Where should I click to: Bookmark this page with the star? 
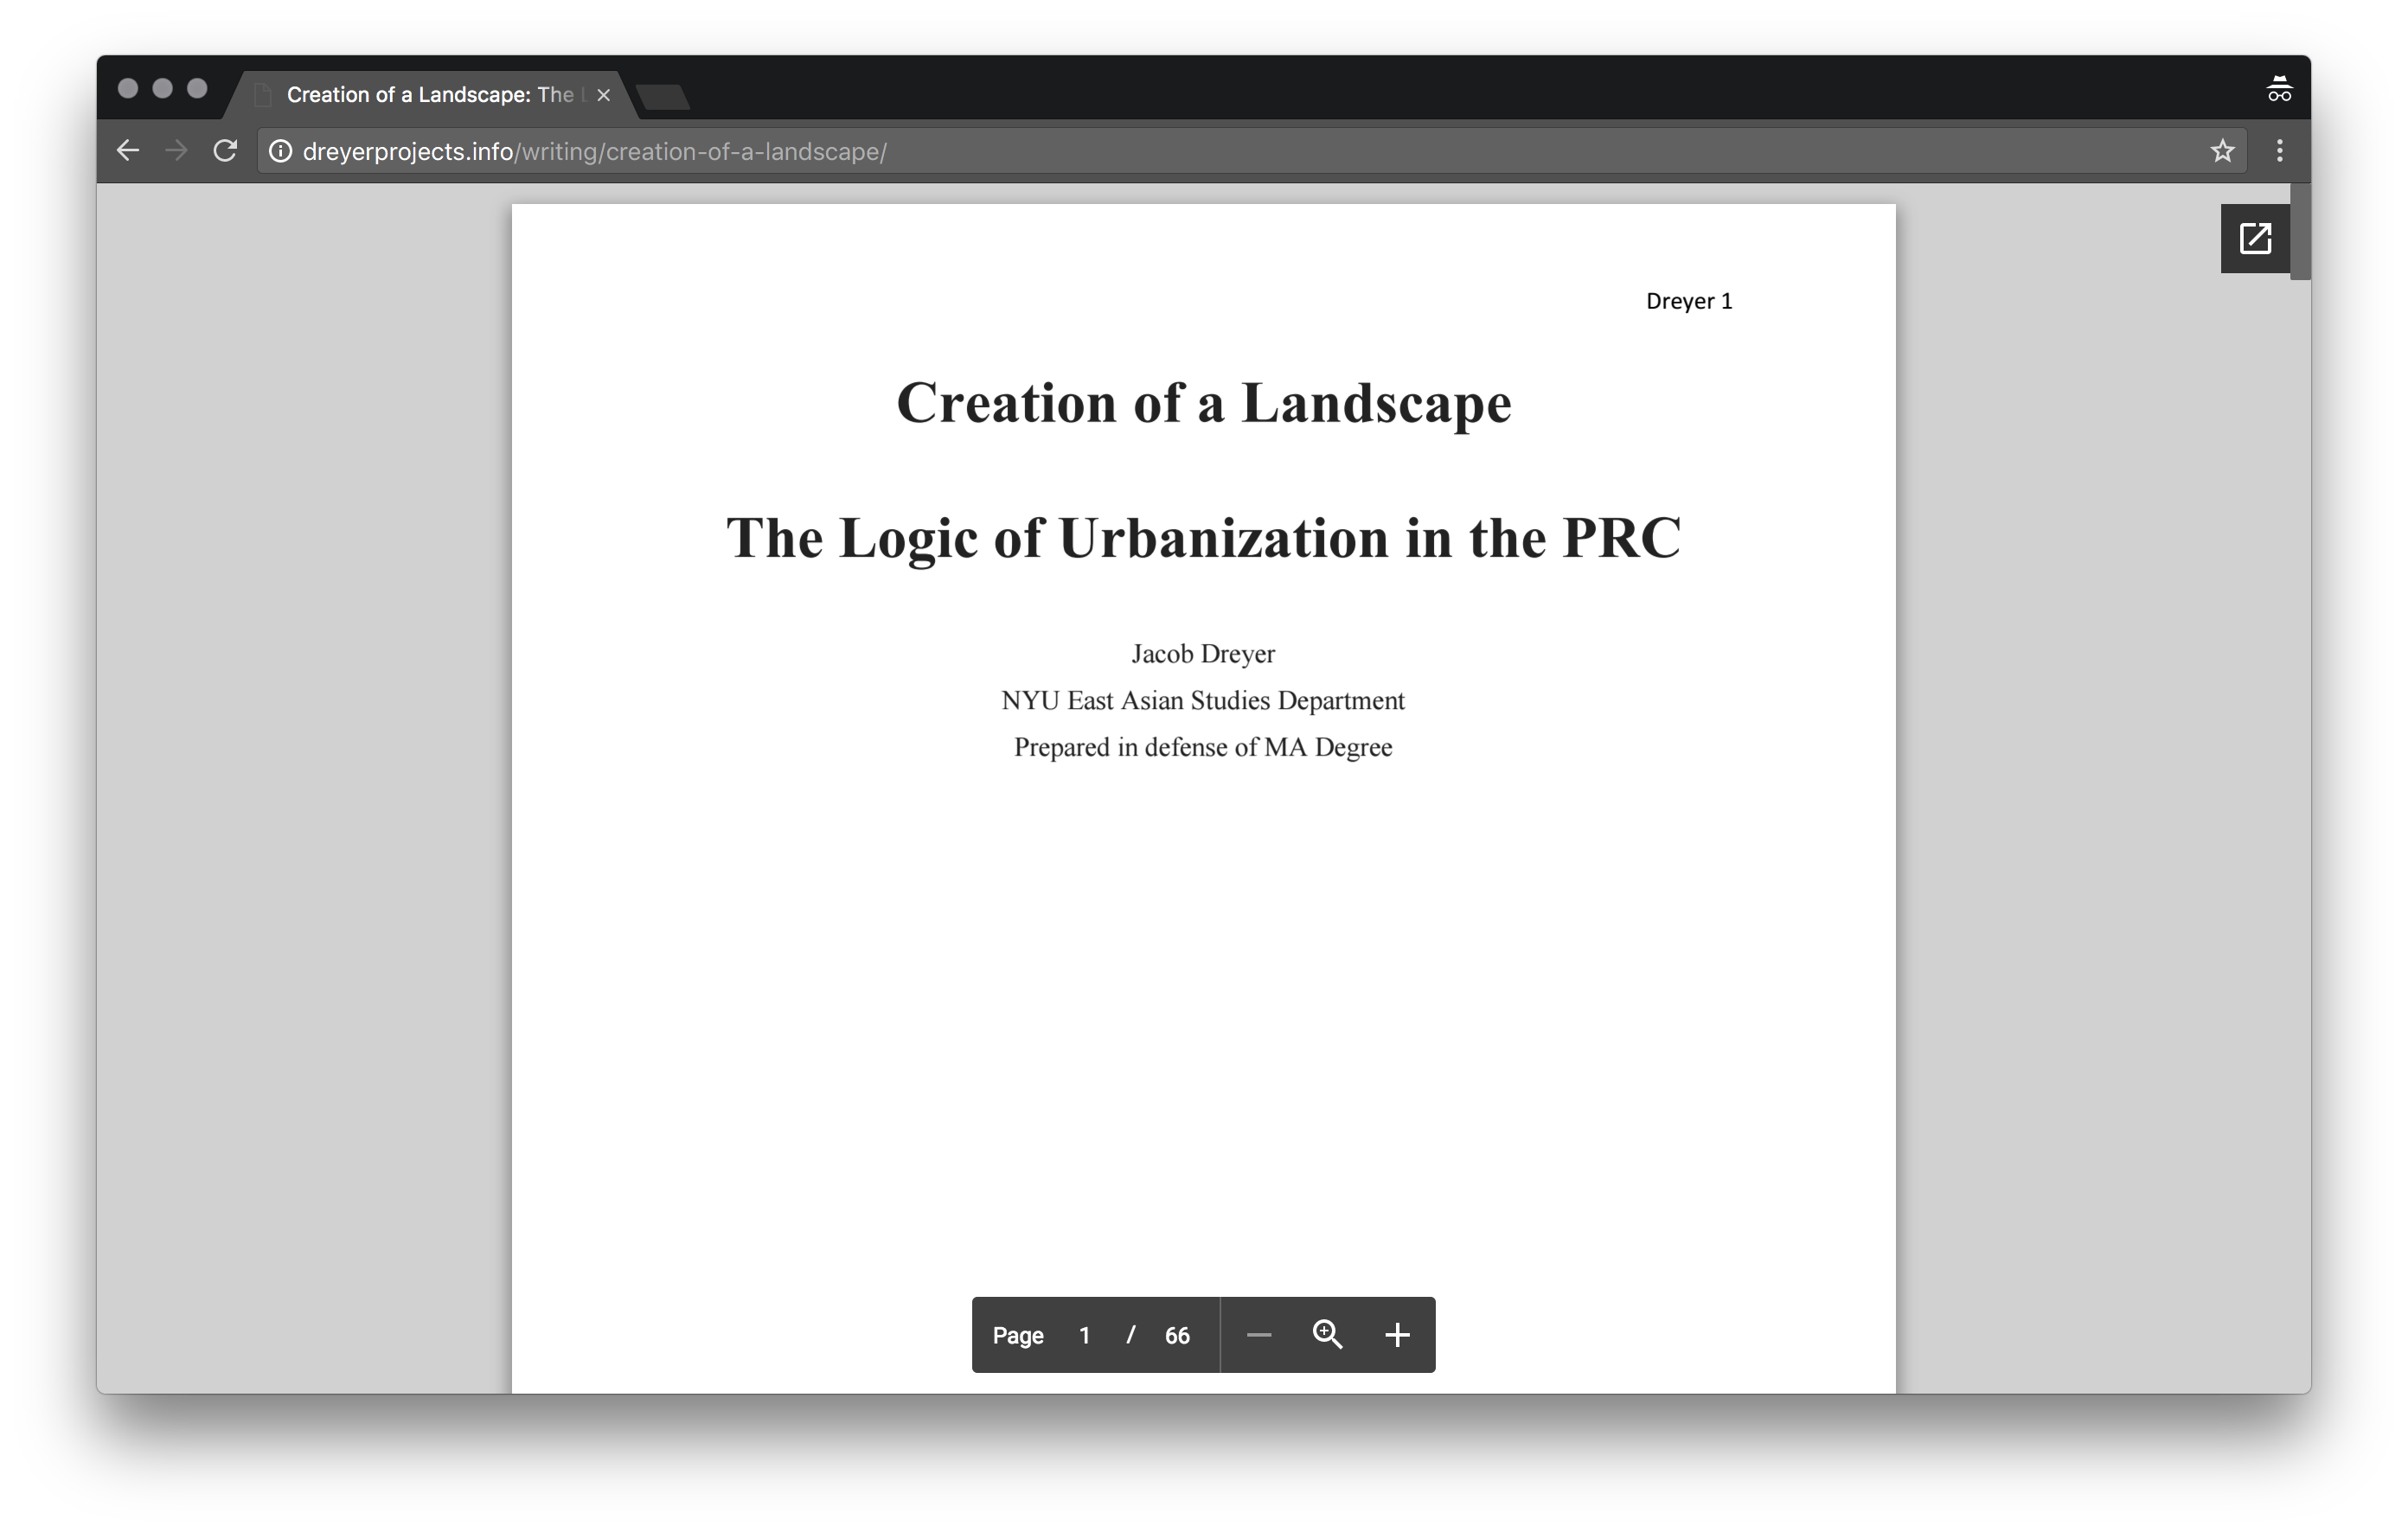(2222, 151)
